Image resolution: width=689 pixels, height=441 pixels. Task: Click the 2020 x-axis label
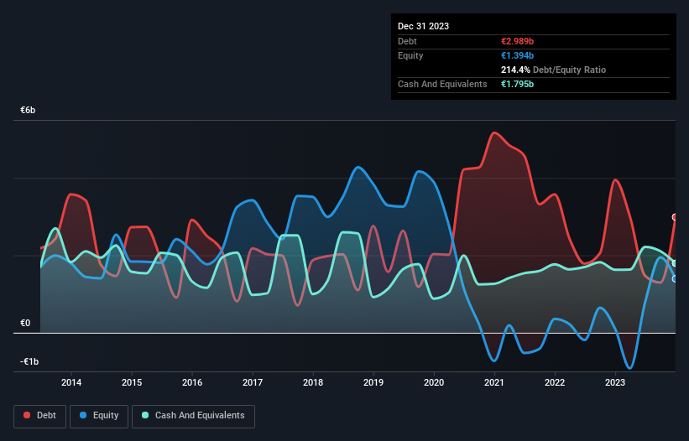point(434,382)
